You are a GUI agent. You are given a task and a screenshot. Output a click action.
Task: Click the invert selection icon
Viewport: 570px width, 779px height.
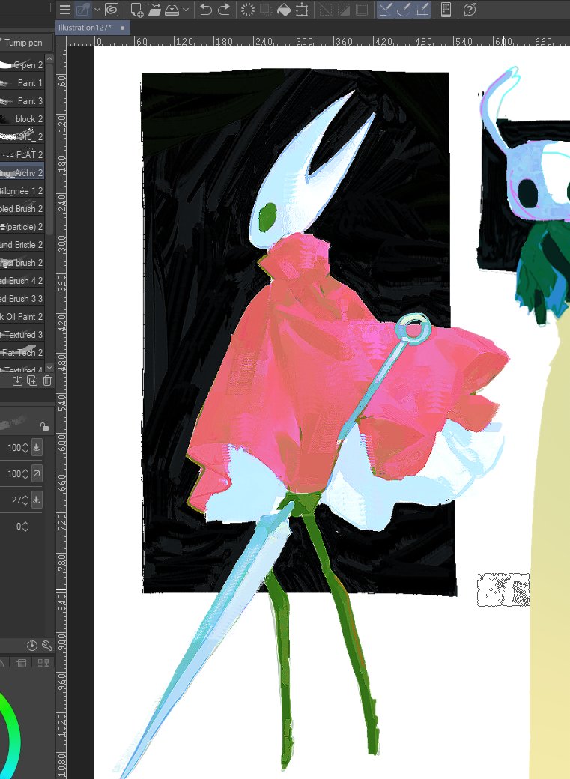point(343,10)
